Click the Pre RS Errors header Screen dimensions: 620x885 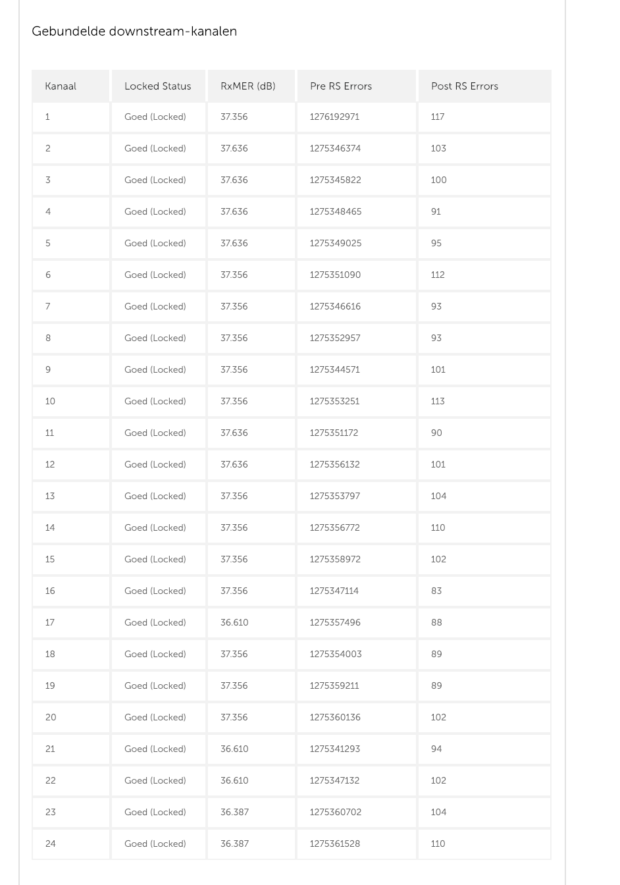(340, 86)
